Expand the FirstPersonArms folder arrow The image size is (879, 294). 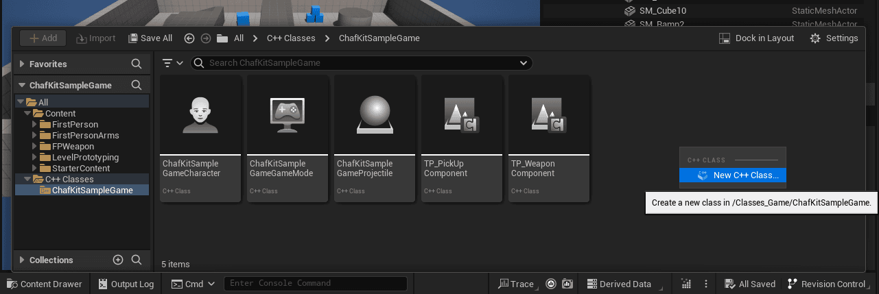coord(34,135)
